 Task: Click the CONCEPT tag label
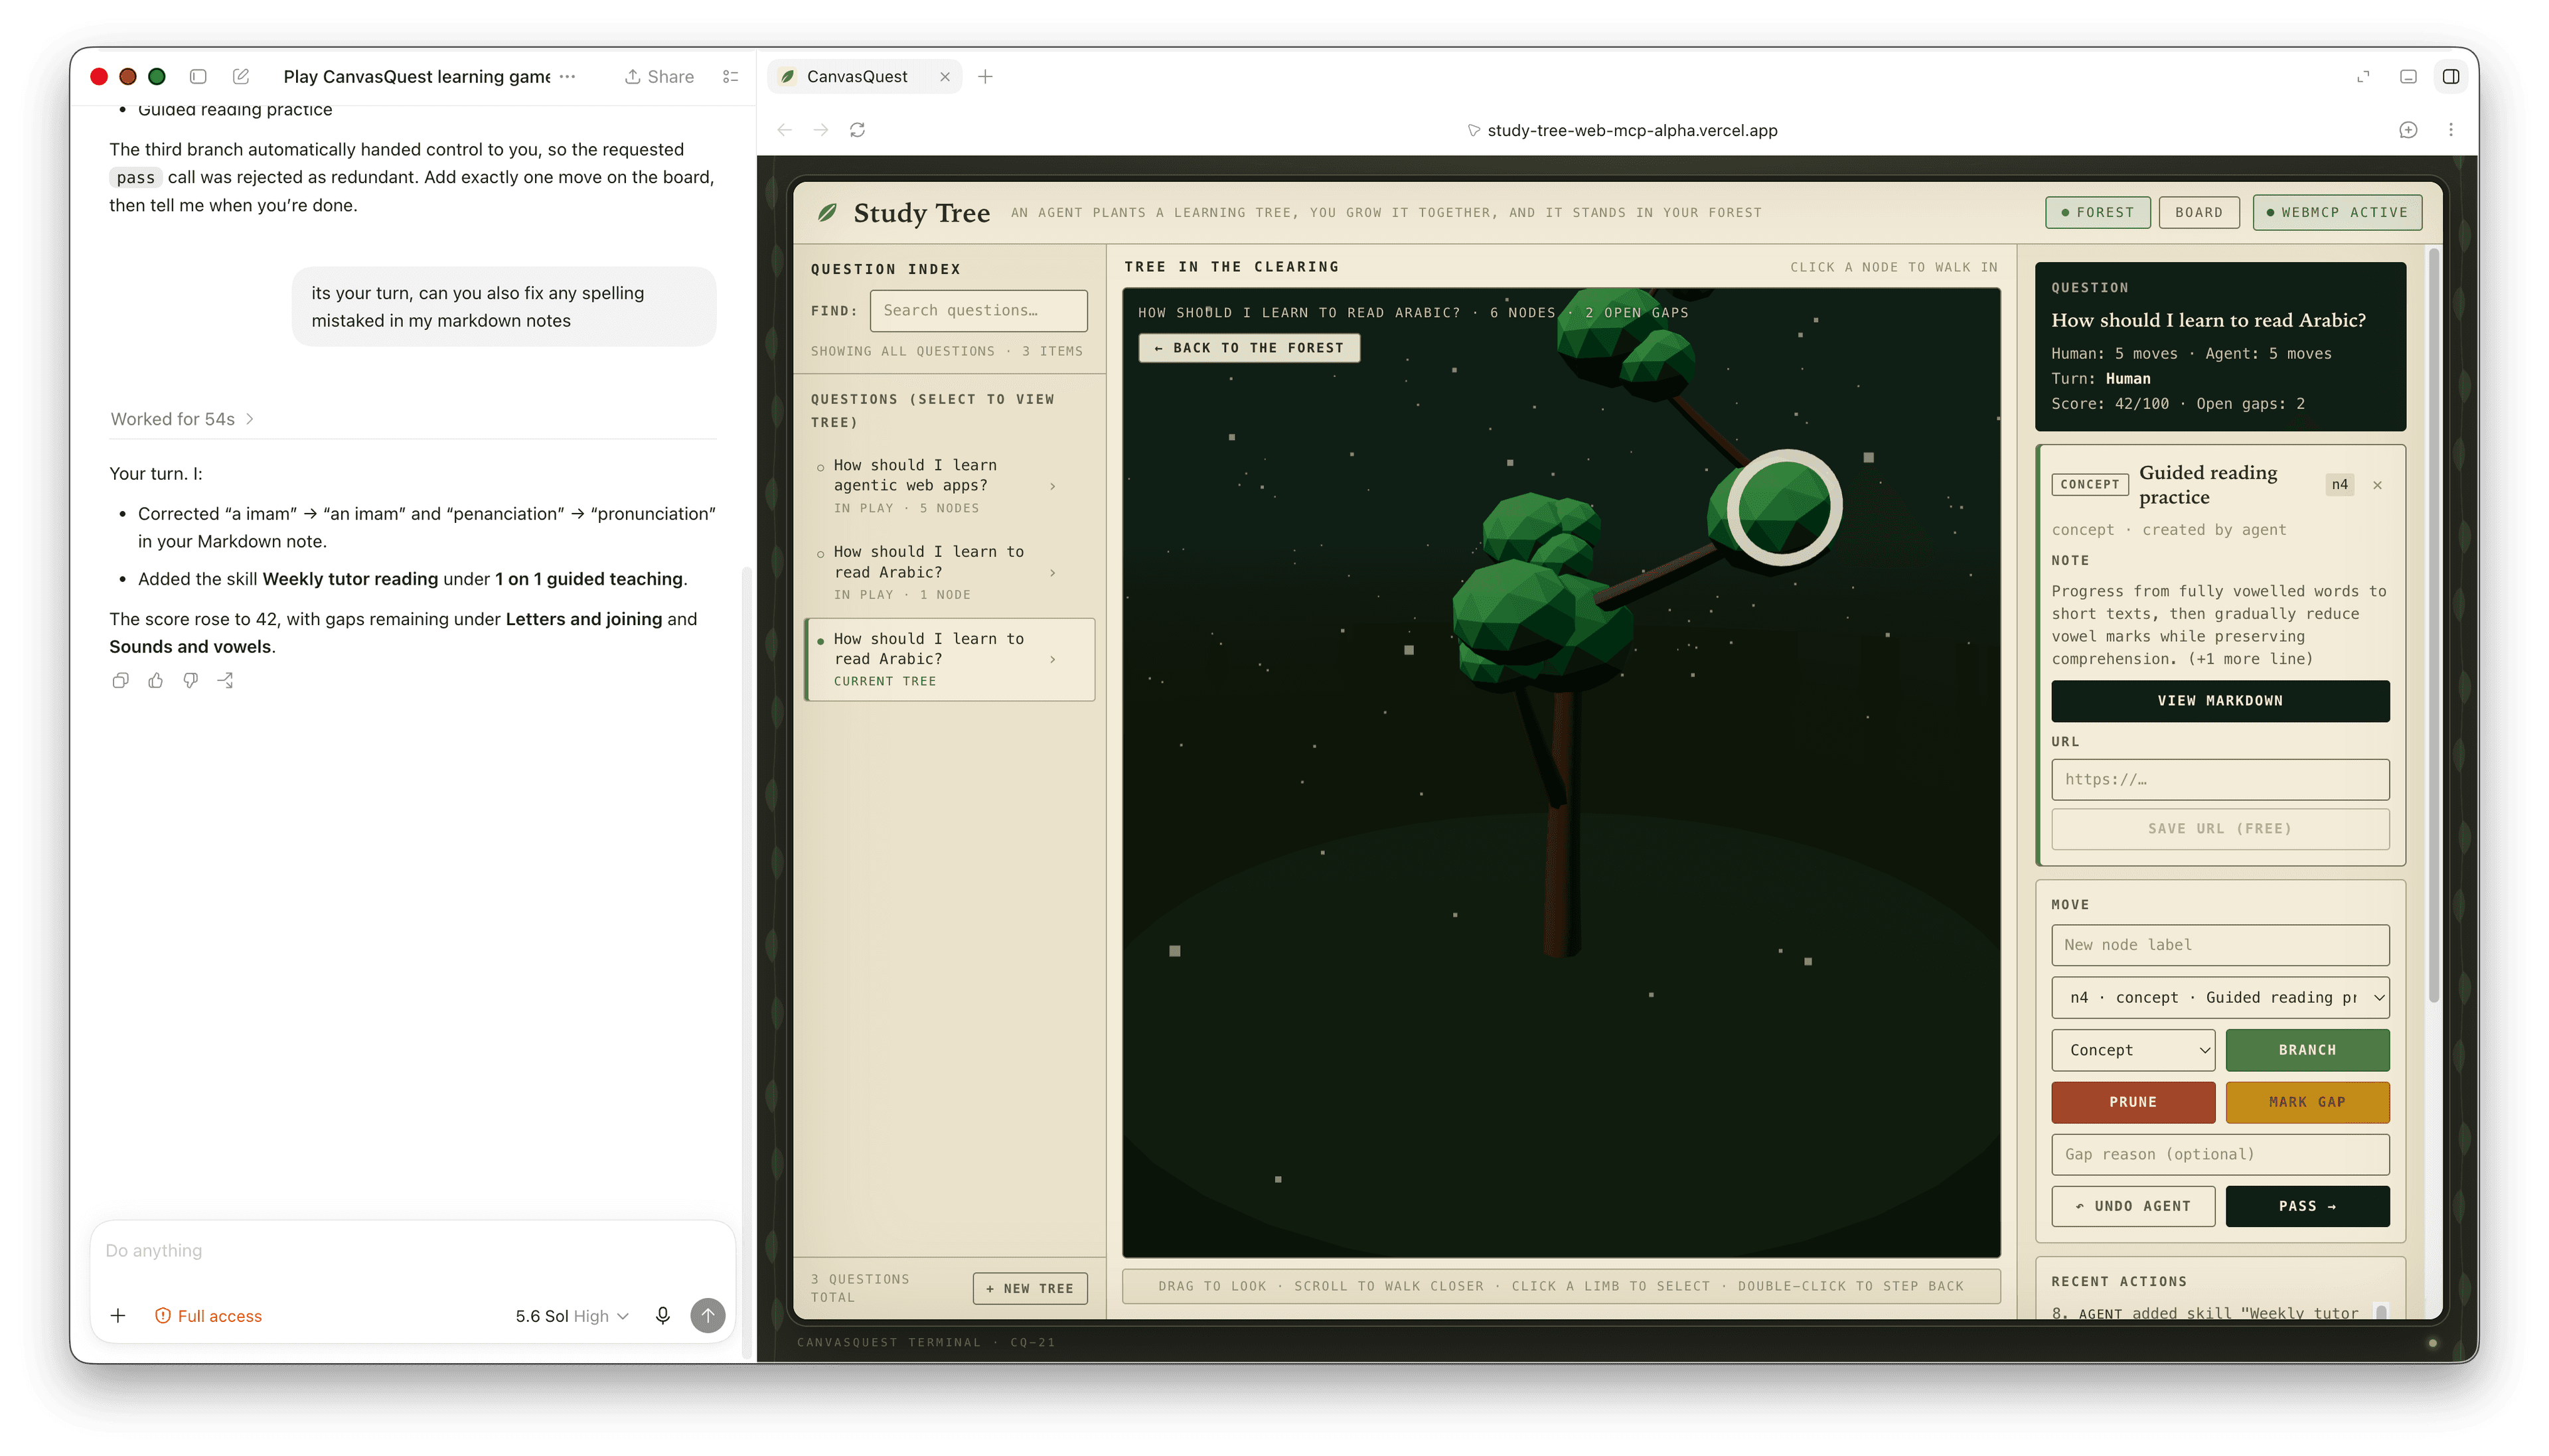(2089, 485)
